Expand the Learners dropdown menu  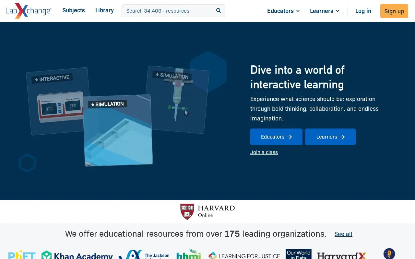coord(325,11)
